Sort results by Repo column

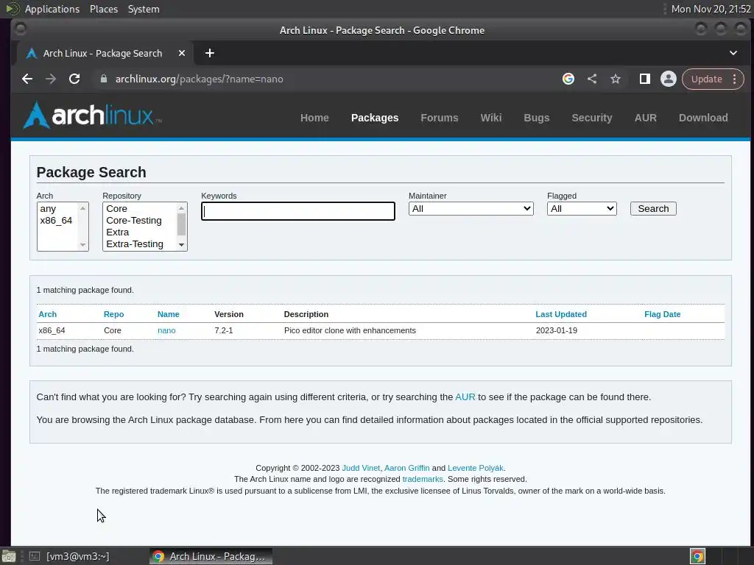click(x=114, y=314)
